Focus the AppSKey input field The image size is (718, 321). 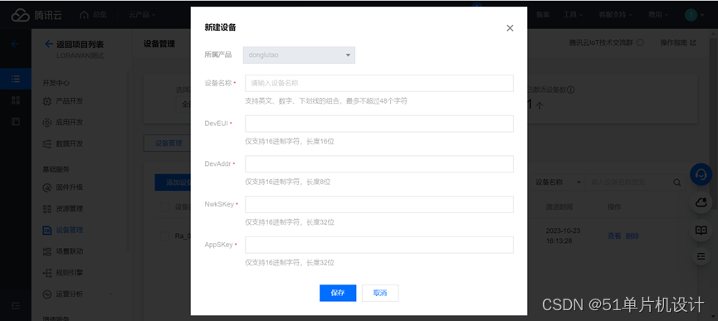tap(379, 245)
